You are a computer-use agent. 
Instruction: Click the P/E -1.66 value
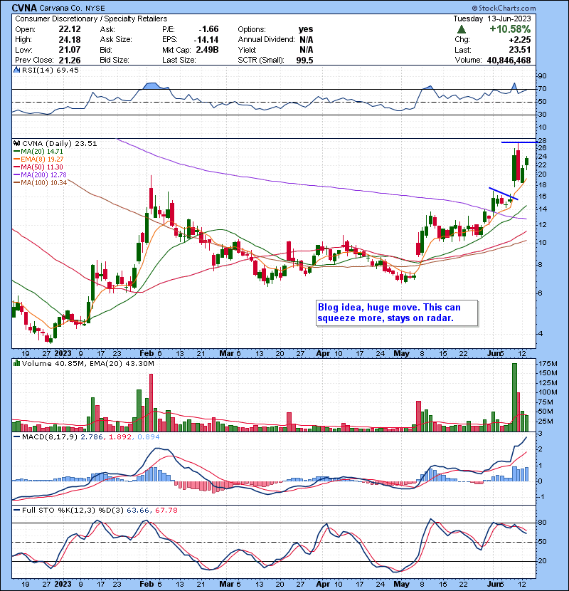(208, 29)
